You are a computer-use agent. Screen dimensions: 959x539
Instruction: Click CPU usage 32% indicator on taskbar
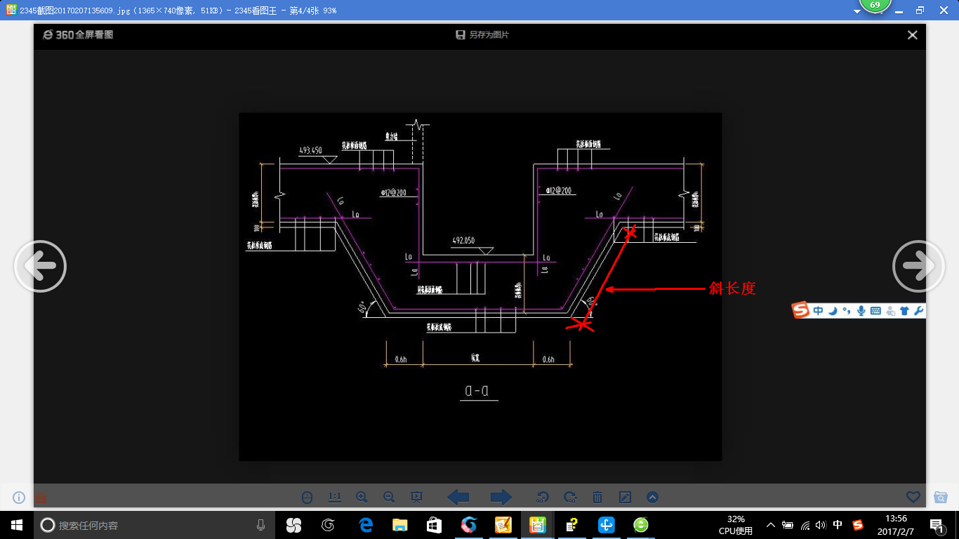click(736, 525)
